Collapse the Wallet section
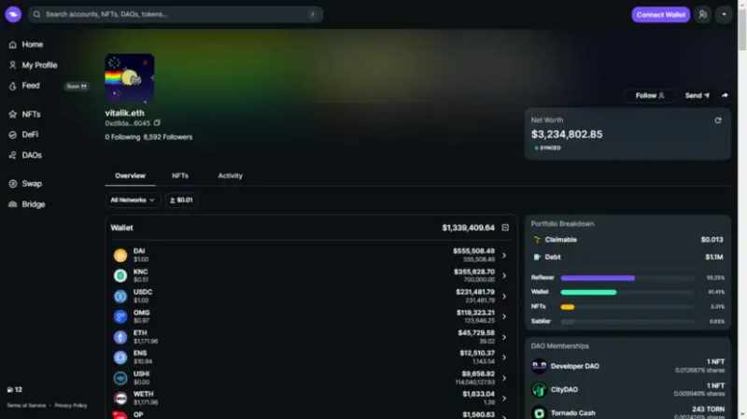 505,228
